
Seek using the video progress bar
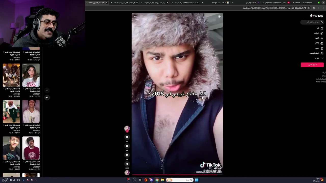177,175
